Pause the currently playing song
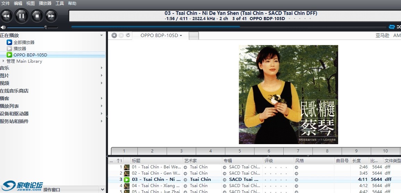 point(22,16)
